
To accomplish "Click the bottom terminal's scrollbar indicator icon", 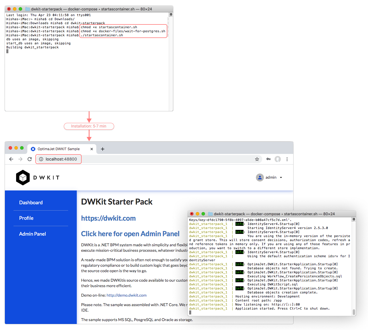I will click(354, 219).
